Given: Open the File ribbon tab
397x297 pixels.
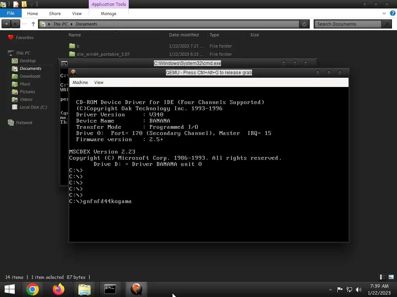Looking at the screenshot, I should coord(10,13).
